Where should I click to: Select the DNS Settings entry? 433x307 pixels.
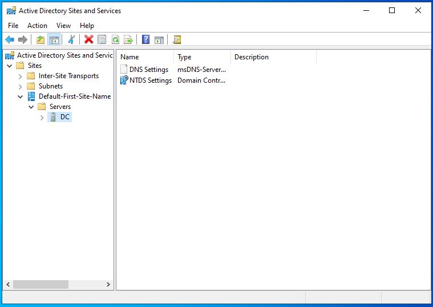(x=148, y=70)
